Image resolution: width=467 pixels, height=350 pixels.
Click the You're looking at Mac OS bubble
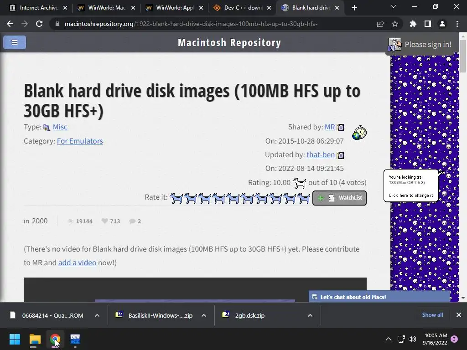[411, 186]
